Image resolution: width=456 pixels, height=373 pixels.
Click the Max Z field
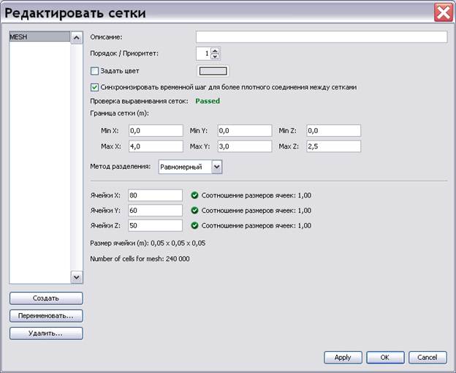(333, 146)
